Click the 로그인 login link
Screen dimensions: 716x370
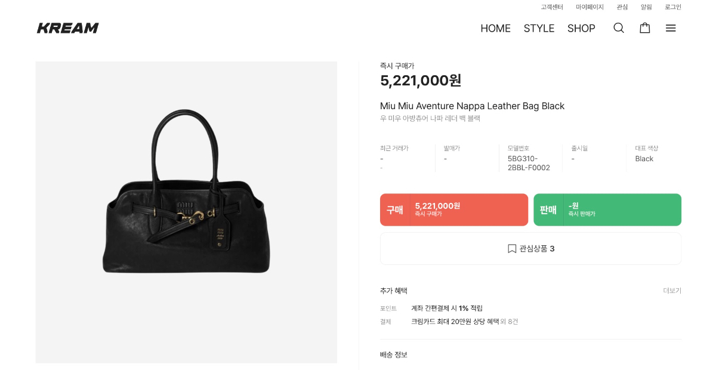coord(673,7)
